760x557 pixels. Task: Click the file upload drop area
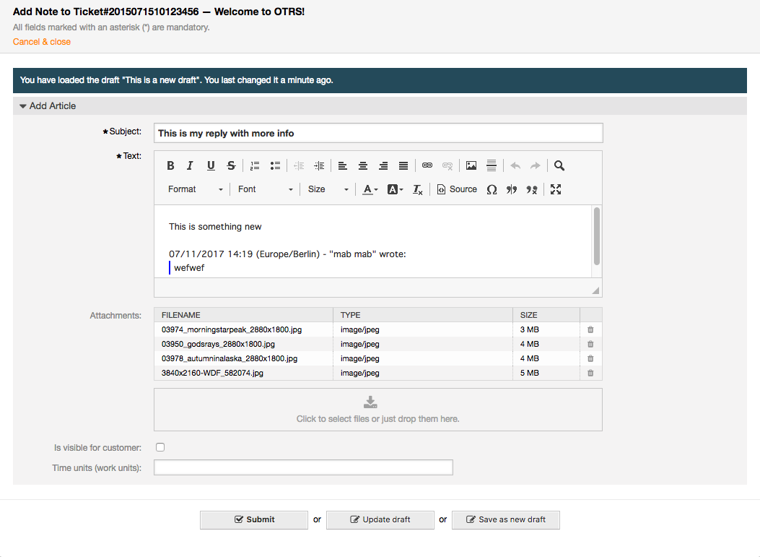[378, 410]
